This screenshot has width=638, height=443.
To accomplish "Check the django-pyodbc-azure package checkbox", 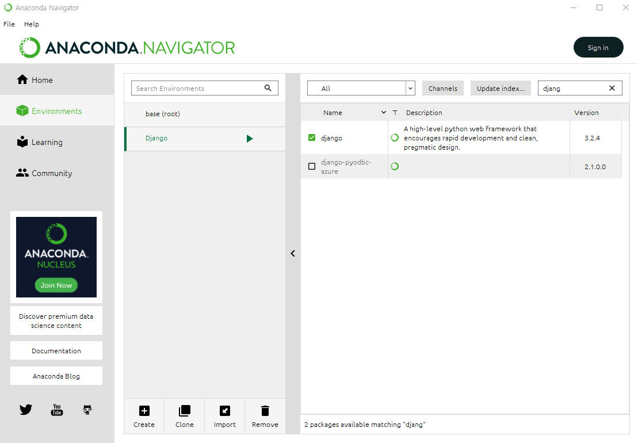I will point(312,166).
